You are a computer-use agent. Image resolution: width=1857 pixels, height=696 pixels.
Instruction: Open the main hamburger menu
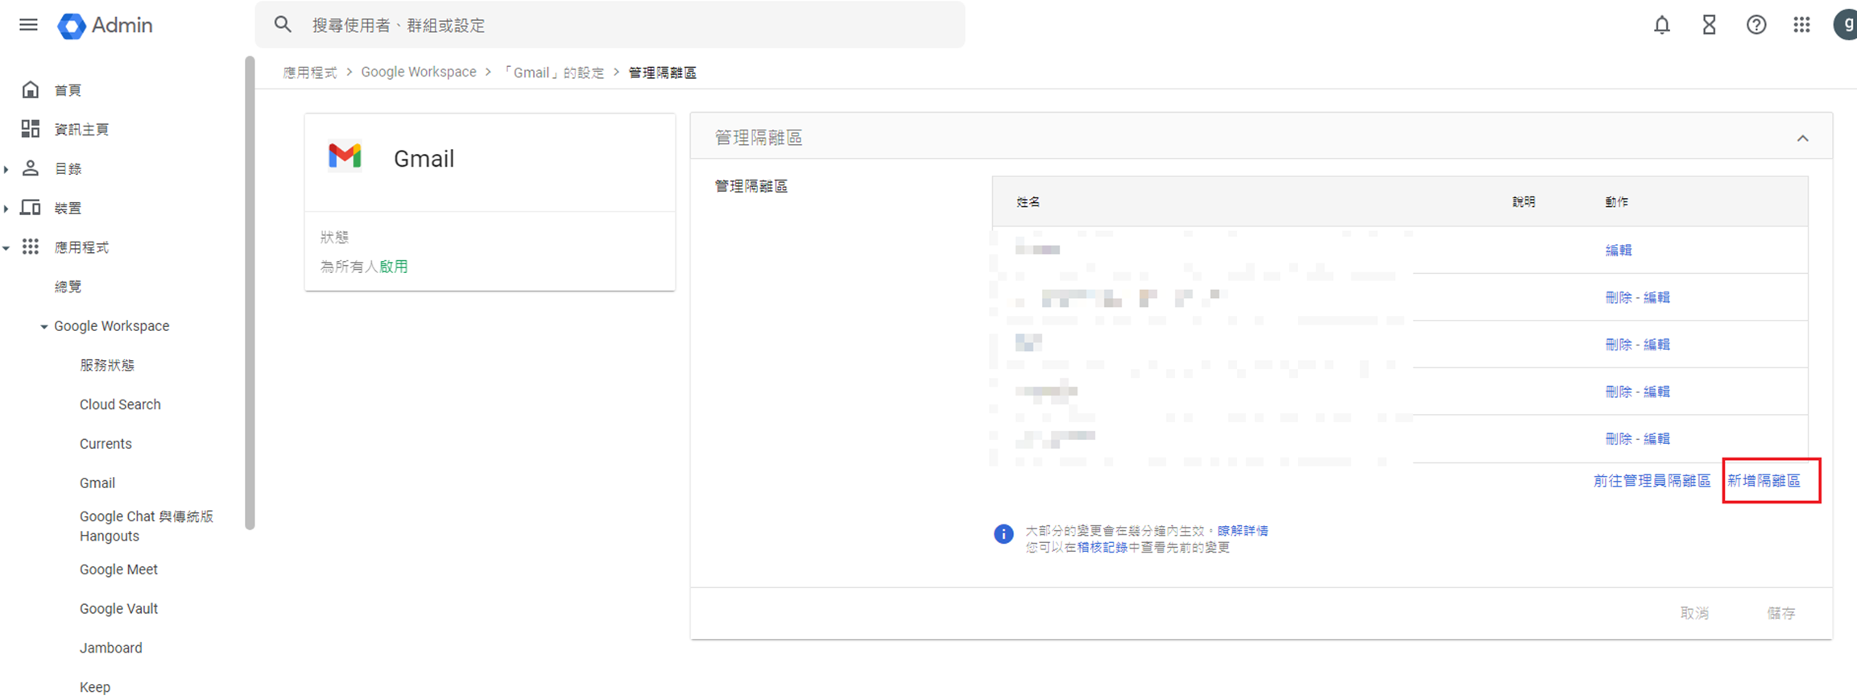tap(28, 25)
